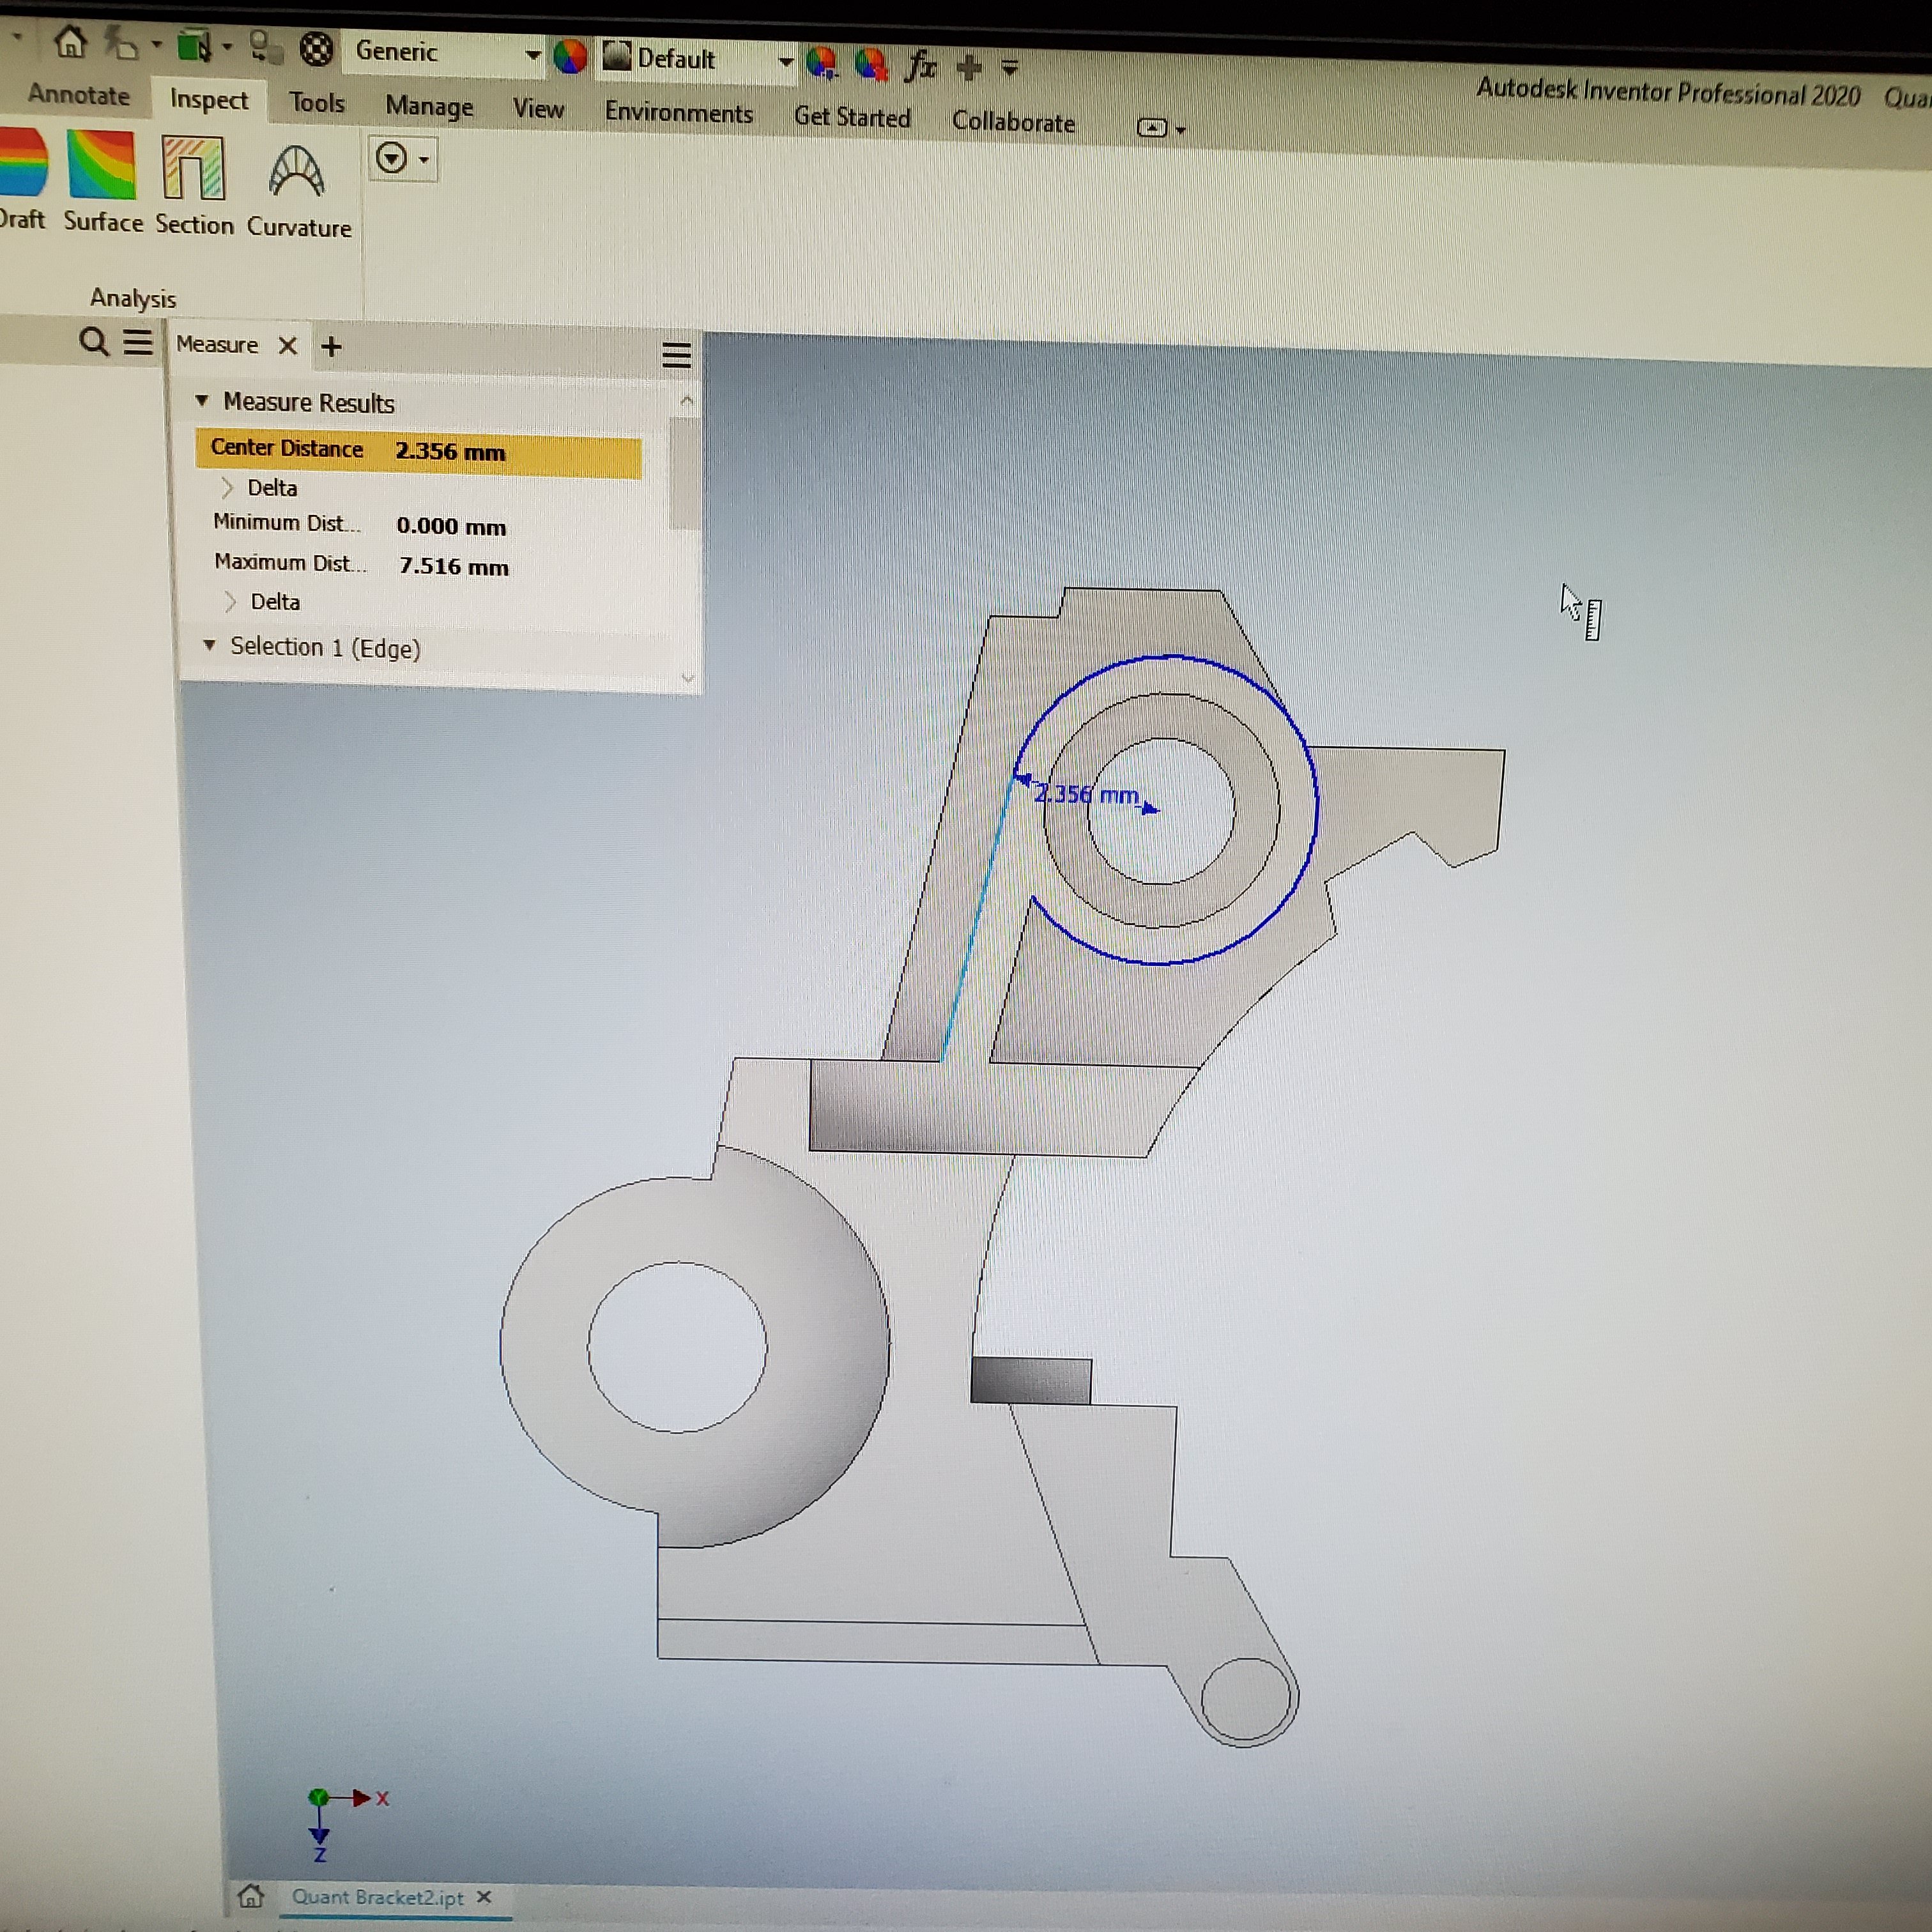Image resolution: width=1932 pixels, height=1932 pixels.
Task: Click the checkered Material sphere icon
Action: pos(316,49)
